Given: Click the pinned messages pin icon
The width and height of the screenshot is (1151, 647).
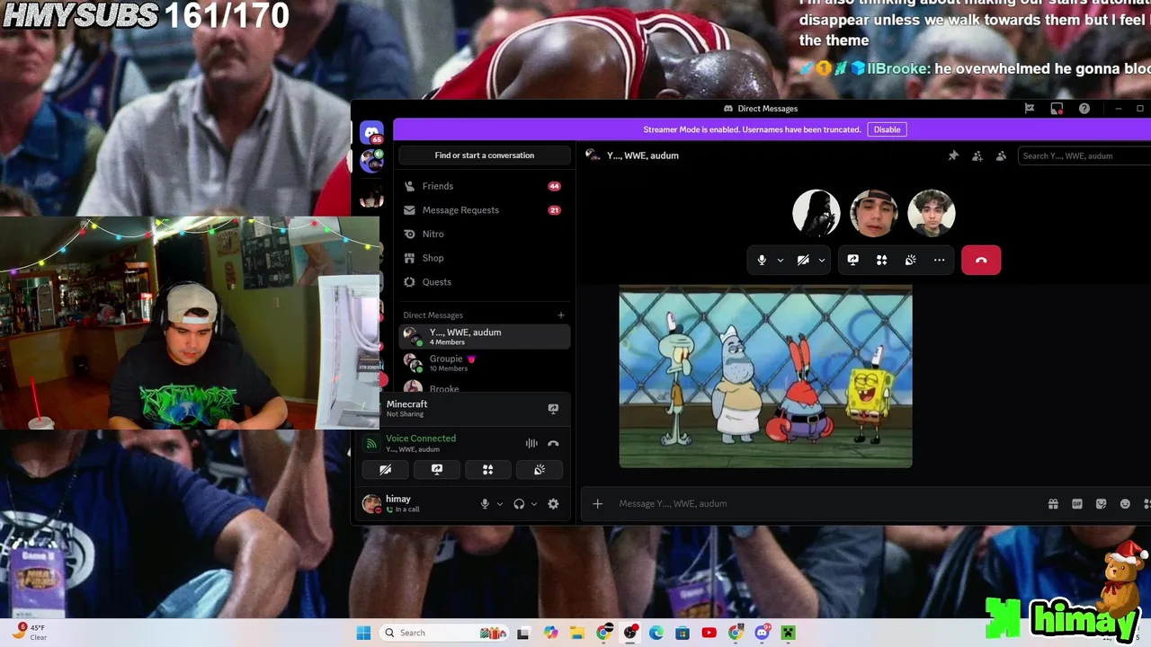Looking at the screenshot, I should click(x=953, y=155).
